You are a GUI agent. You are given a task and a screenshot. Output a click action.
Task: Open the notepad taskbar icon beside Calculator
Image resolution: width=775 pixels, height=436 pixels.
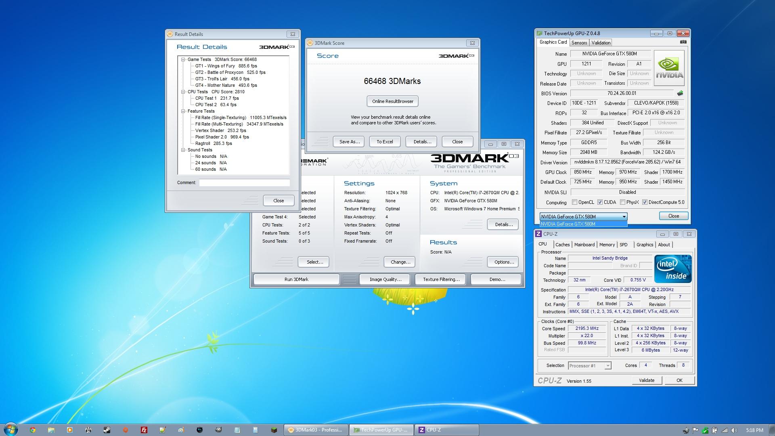tap(237, 430)
